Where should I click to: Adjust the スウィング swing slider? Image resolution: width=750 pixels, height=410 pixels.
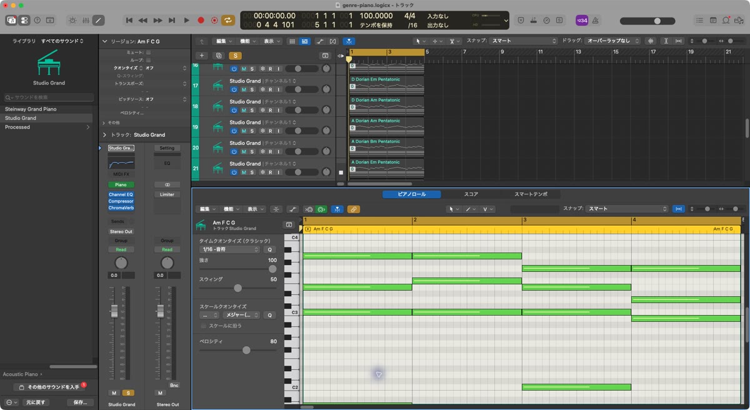[x=237, y=288]
